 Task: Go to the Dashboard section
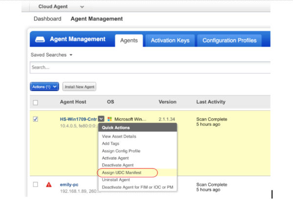tap(47, 19)
